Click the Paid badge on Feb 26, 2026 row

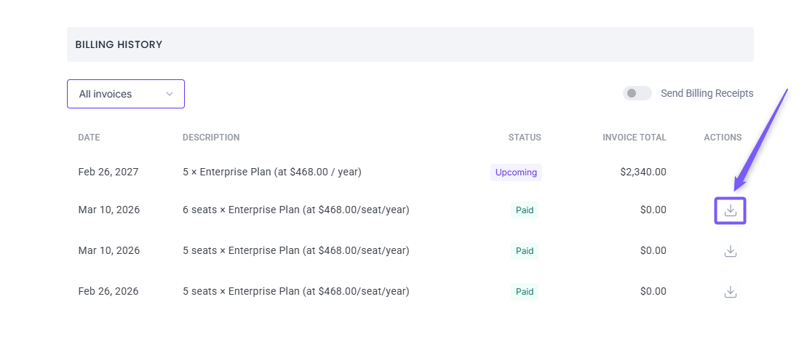[525, 292]
